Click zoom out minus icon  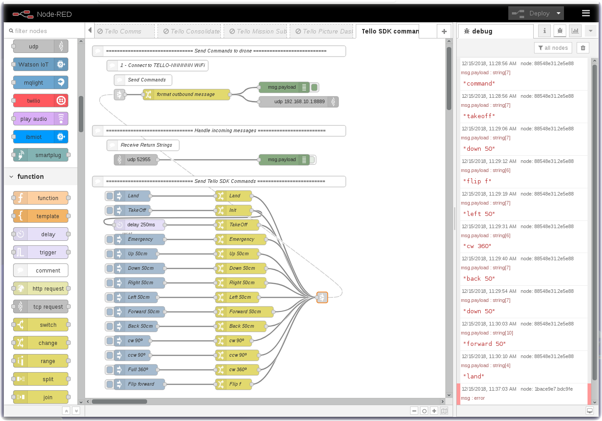[x=414, y=411]
